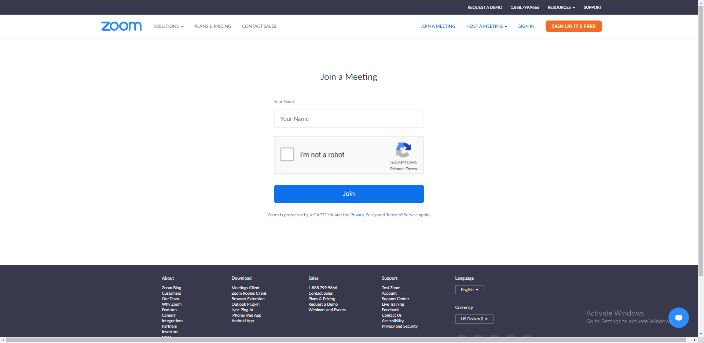
Task: Open Join a Meeting nav link
Action: pyautogui.click(x=438, y=26)
